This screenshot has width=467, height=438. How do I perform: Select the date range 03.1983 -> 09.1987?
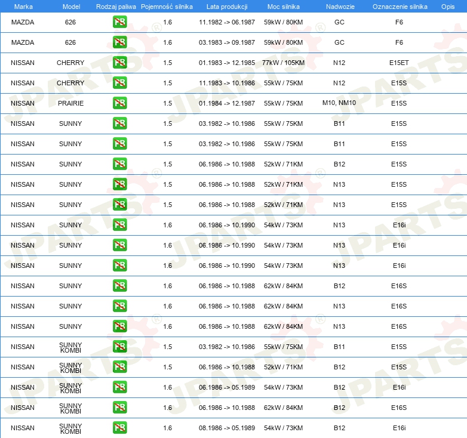227,42
